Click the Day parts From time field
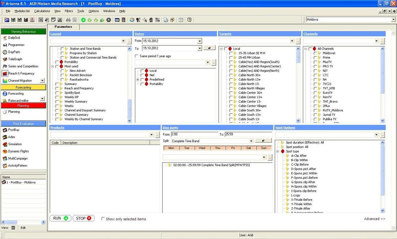The height and width of the screenshot is (239, 397). point(194,134)
